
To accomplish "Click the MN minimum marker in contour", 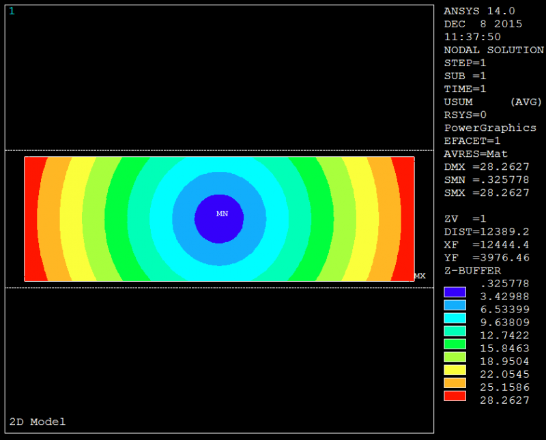I will tap(222, 214).
